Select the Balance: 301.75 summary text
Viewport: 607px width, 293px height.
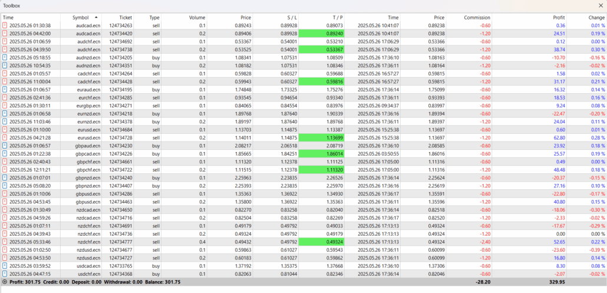coord(163,282)
